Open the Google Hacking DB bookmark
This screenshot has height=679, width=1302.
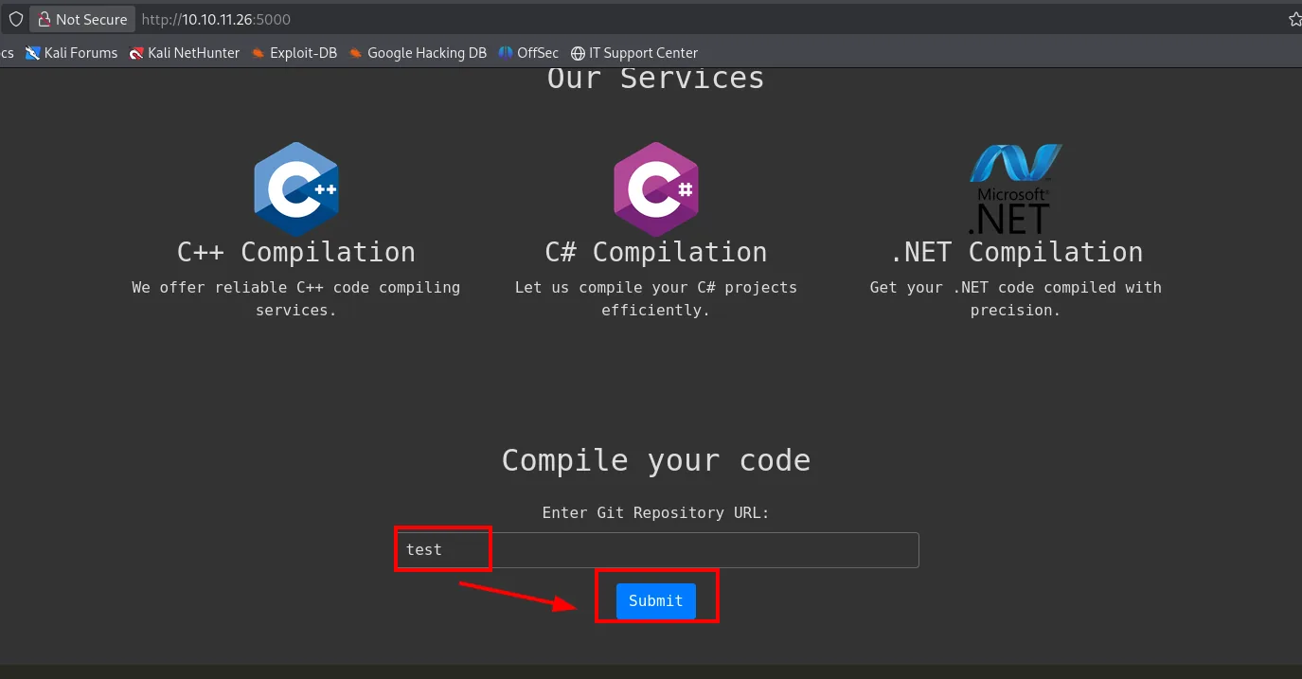pyautogui.click(x=418, y=53)
